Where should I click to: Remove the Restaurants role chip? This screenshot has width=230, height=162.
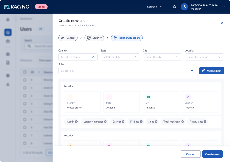pos(205,121)
